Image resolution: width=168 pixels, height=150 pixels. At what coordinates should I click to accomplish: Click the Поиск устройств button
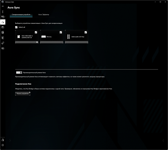[x=23, y=94]
